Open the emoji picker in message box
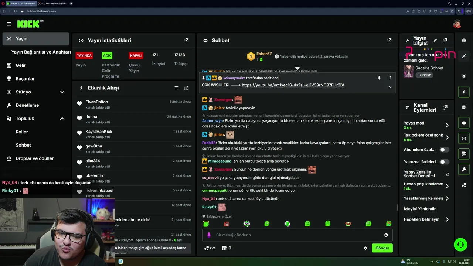This screenshot has height=266, width=473. [386, 235]
